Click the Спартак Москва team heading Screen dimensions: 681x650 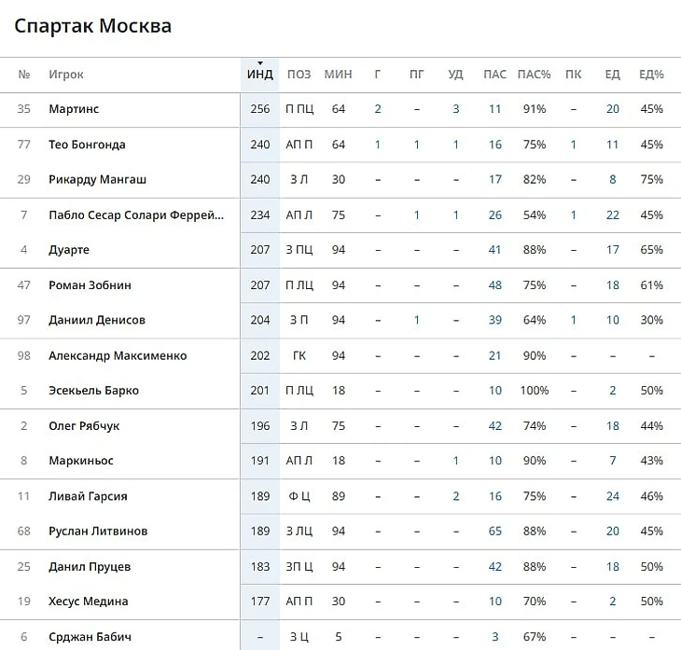click(92, 25)
